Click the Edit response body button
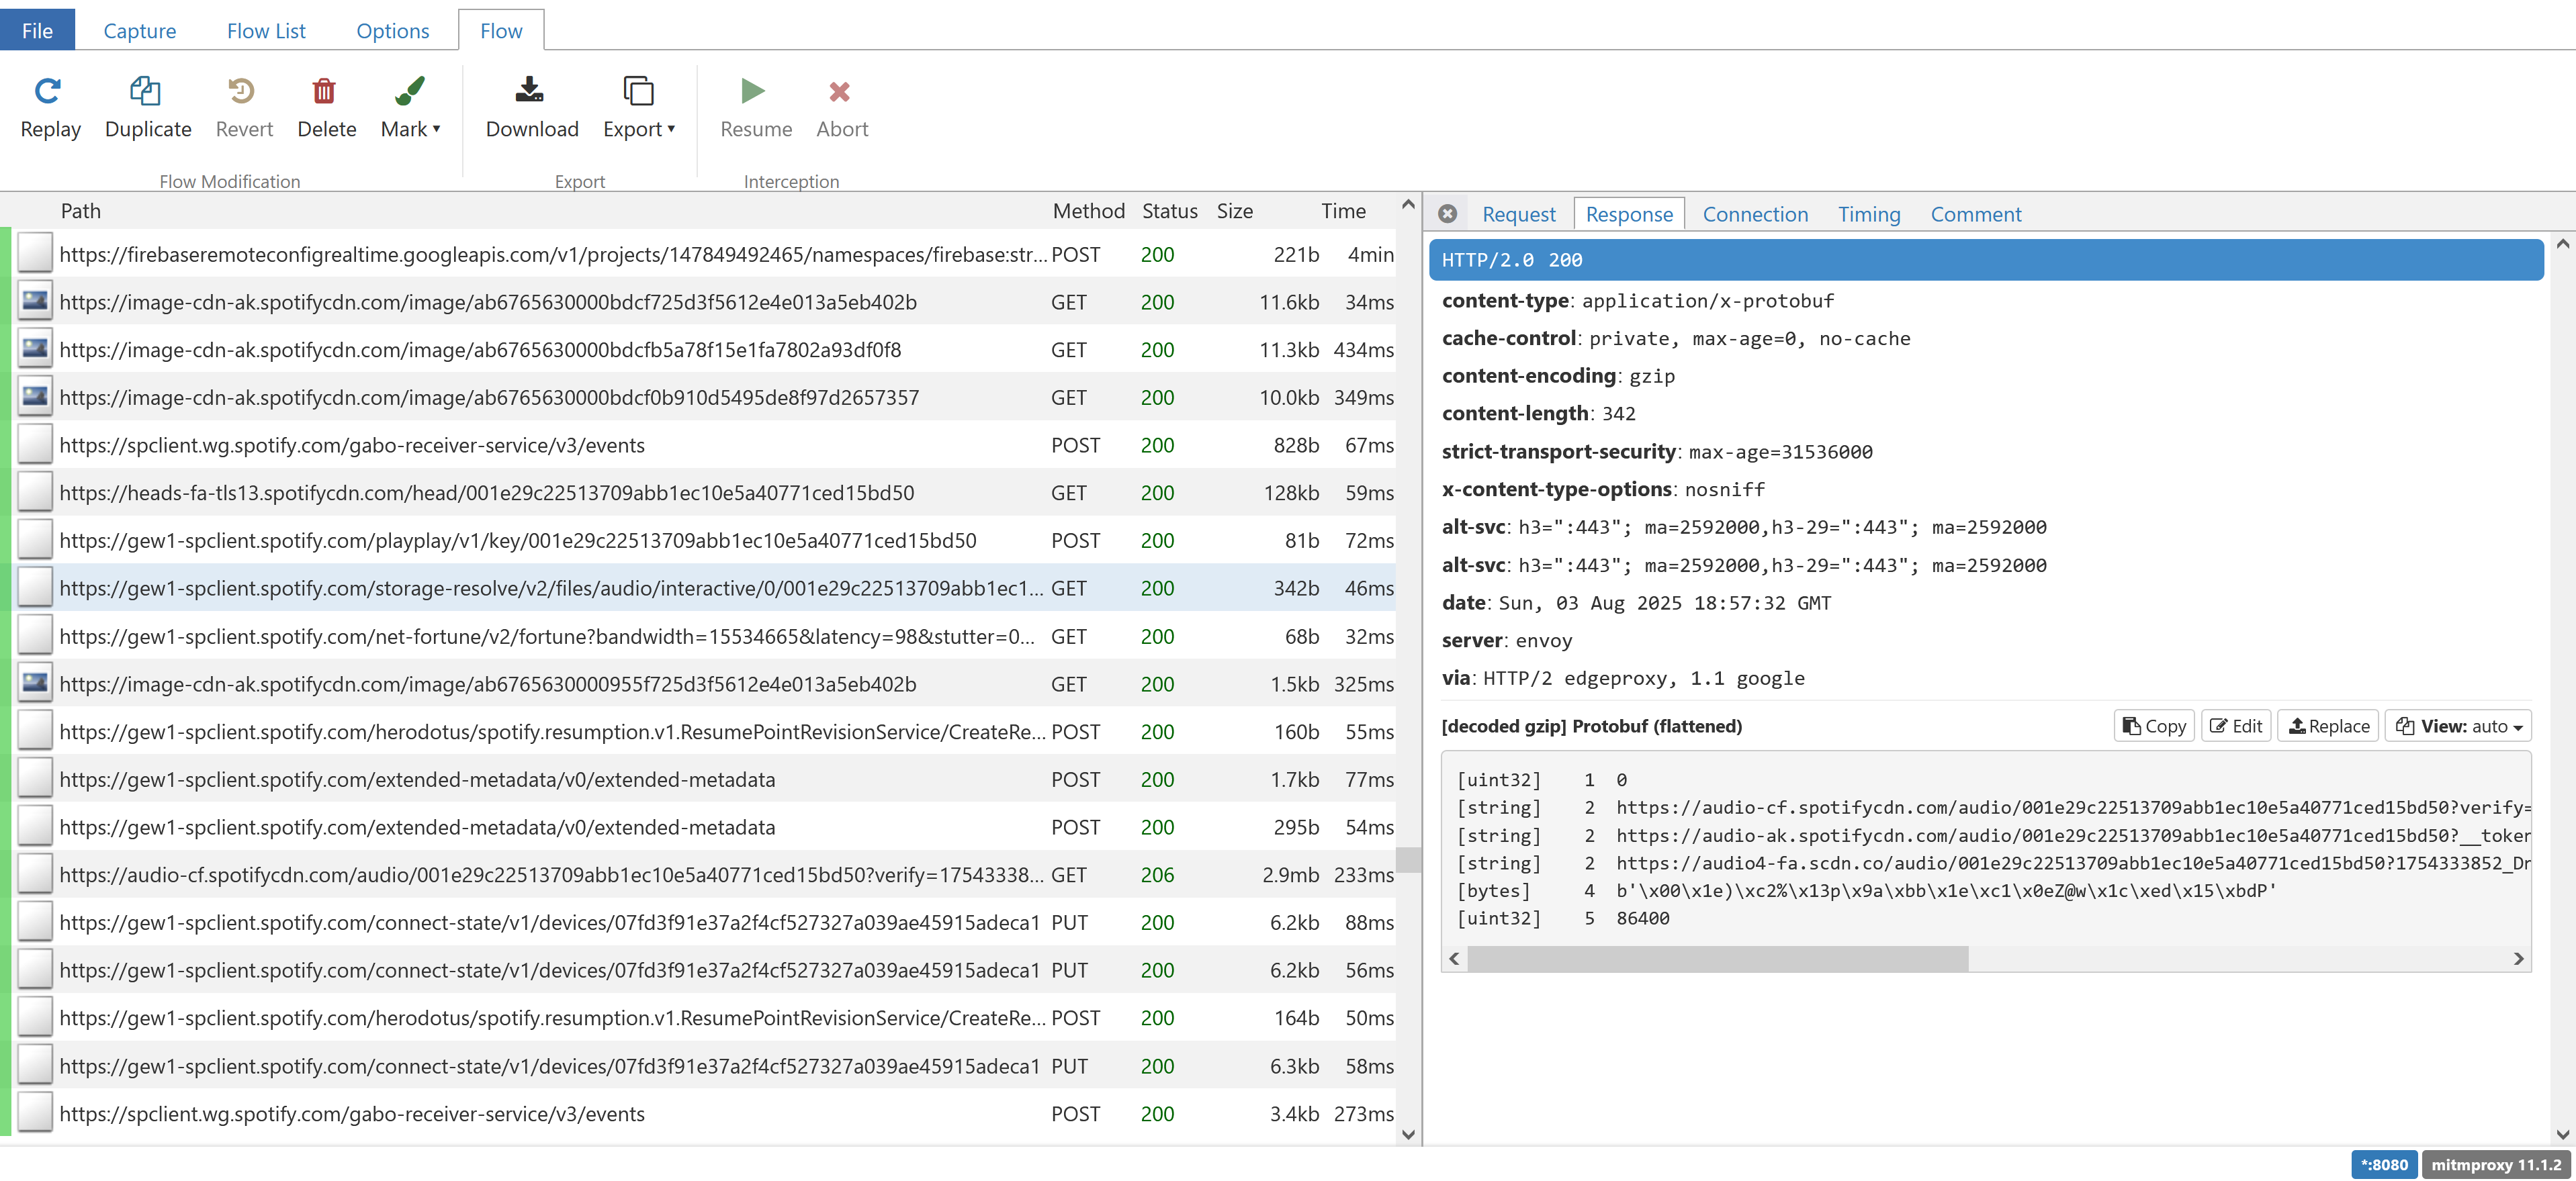2576x1181 pixels. pyautogui.click(x=2235, y=726)
